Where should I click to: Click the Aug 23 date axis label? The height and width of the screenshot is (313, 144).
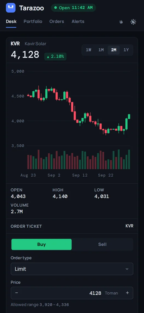point(28,175)
